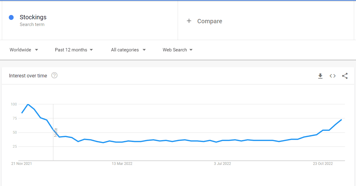Open the All categories dropdown
356x186 pixels.
tap(128, 50)
